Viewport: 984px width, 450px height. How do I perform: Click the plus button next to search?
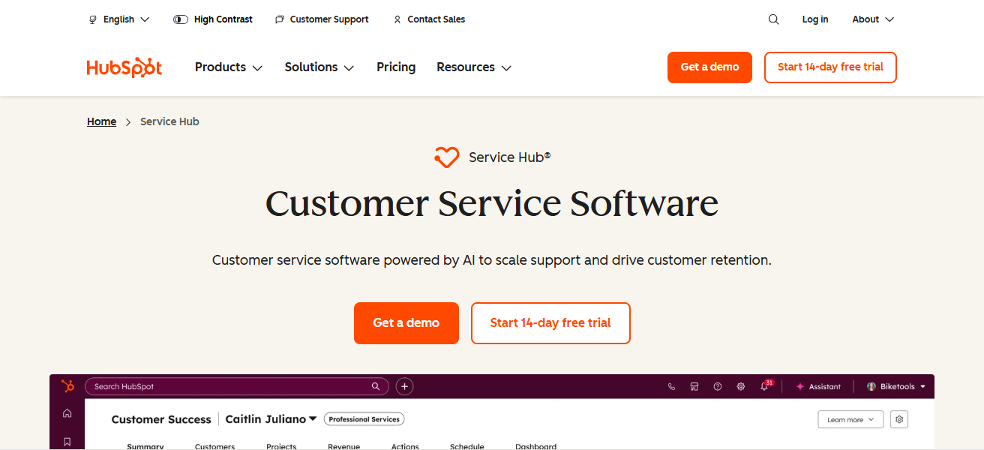(403, 386)
